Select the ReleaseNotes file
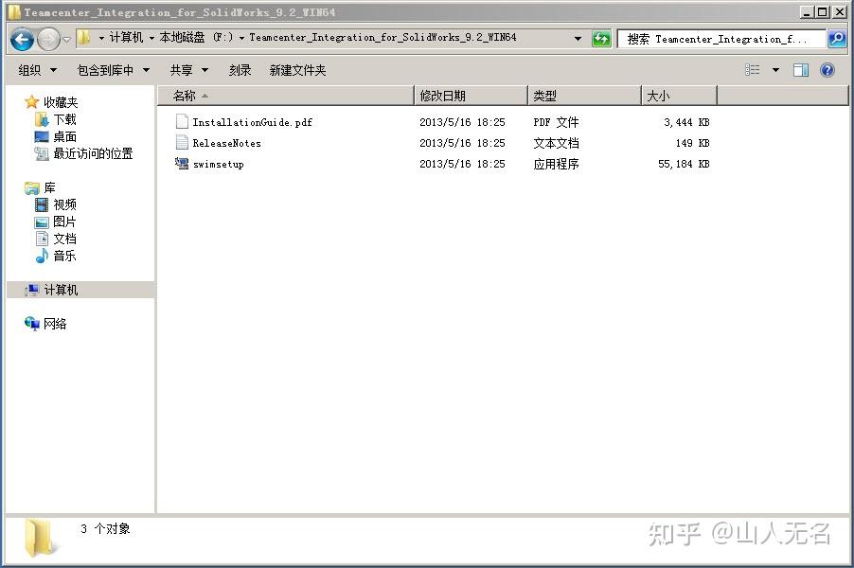Viewport: 854px width, 568px height. point(226,143)
